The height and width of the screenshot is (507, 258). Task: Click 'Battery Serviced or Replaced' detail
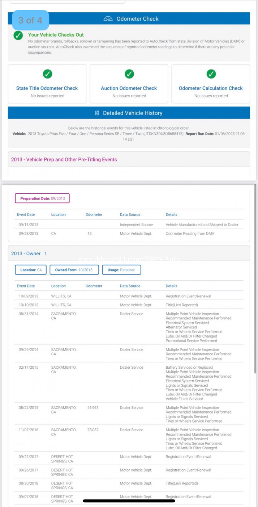pyautogui.click(x=189, y=368)
